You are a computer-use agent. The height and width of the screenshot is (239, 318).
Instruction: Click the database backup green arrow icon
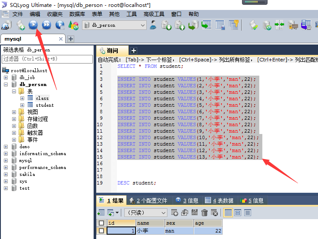pyautogui.click(x=193, y=25)
